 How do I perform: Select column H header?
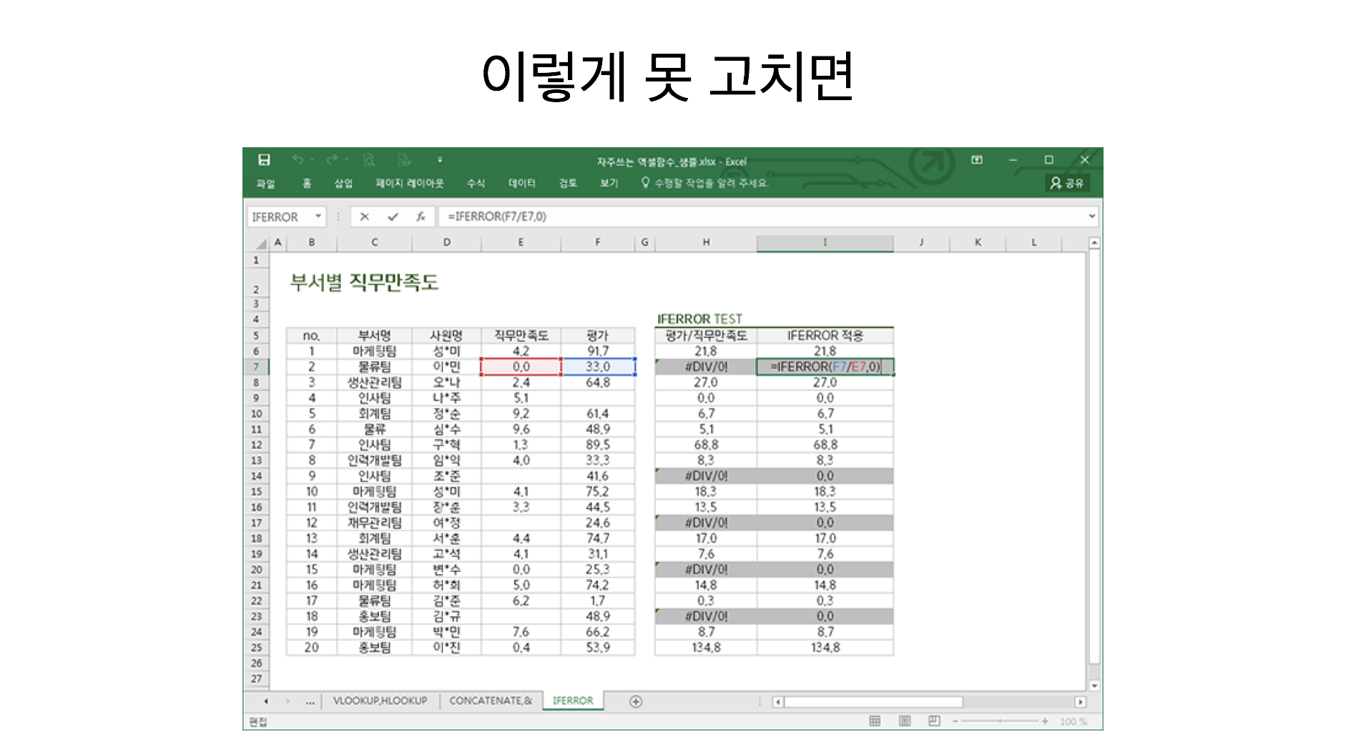click(x=706, y=243)
